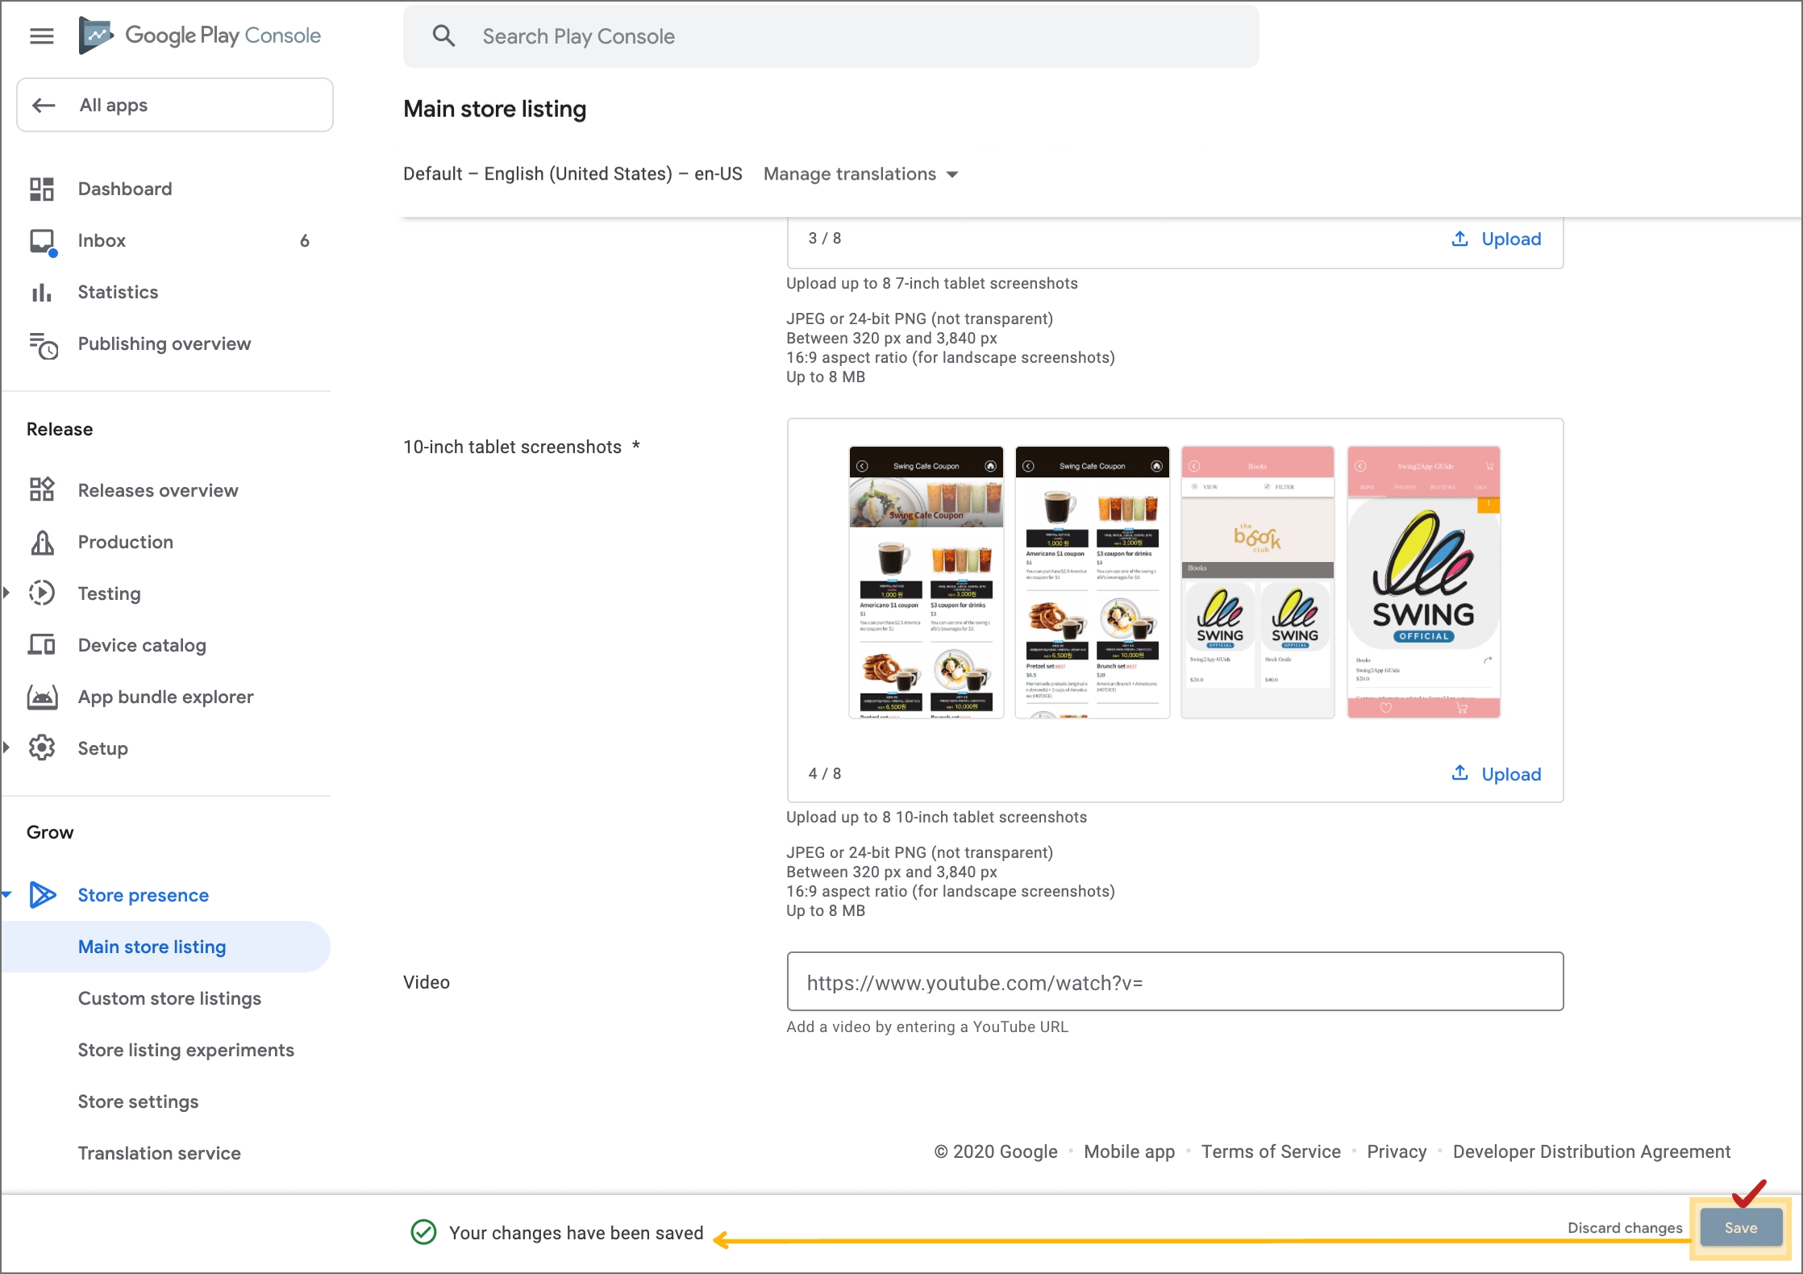Click Discard changes
Viewport: 1803px width, 1274px height.
click(1625, 1227)
